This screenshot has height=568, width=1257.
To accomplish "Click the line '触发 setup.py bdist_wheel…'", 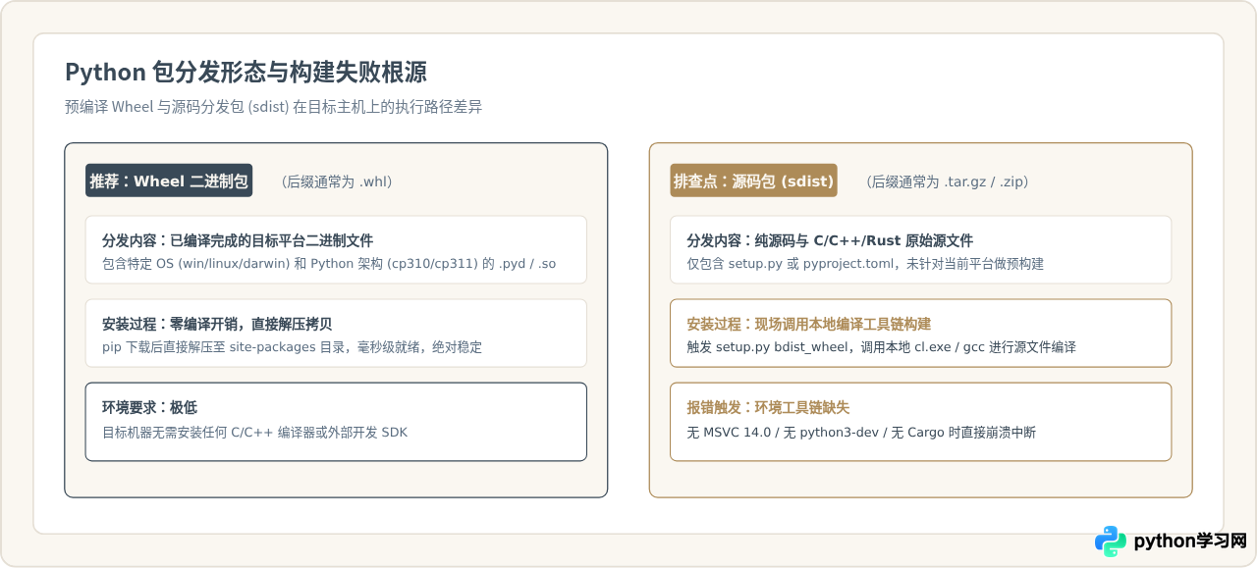I will (x=881, y=347).
